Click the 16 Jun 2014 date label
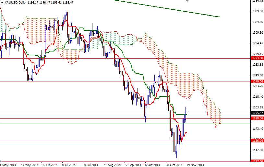Screen dimensions: 264x167 (x=49, y=165)
